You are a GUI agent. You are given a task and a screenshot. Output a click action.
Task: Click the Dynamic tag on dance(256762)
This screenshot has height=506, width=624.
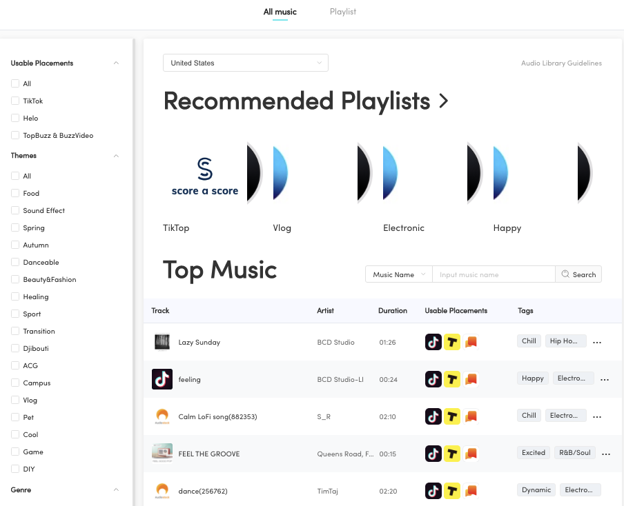coord(536,489)
